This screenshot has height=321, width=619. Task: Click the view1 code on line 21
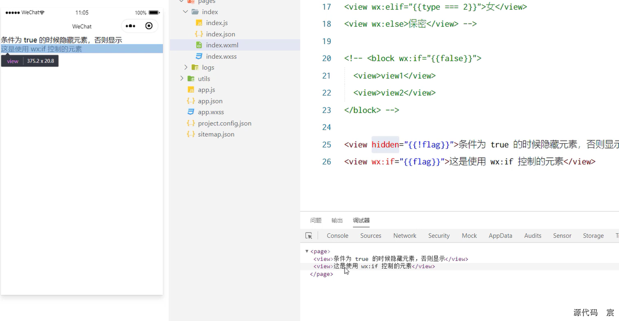click(x=395, y=76)
